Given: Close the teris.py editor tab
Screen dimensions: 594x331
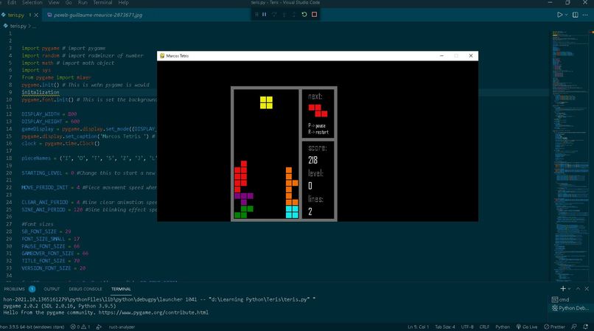Looking at the screenshot, I should [x=36, y=15].
